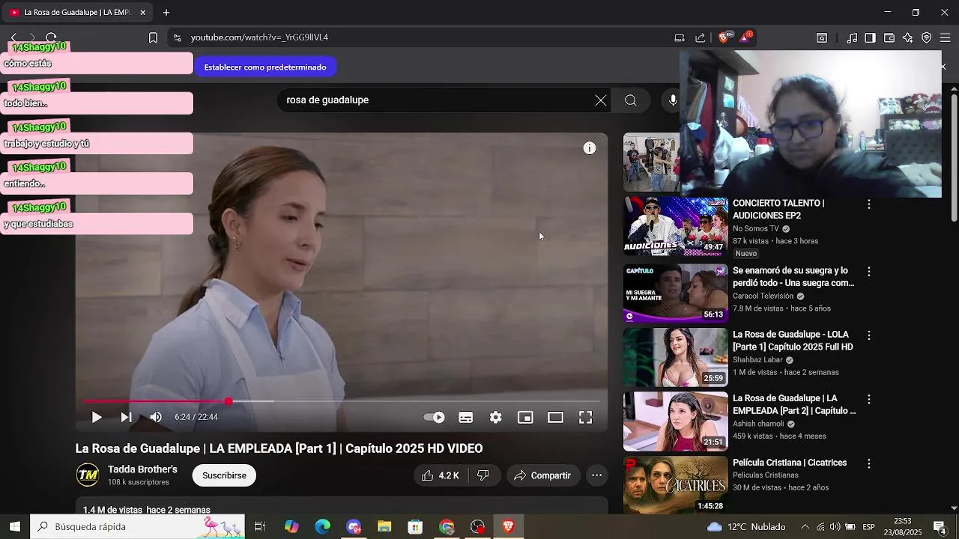Image resolution: width=959 pixels, height=539 pixels.
Task: Open Leo AI sparkle icon
Action: click(x=908, y=37)
